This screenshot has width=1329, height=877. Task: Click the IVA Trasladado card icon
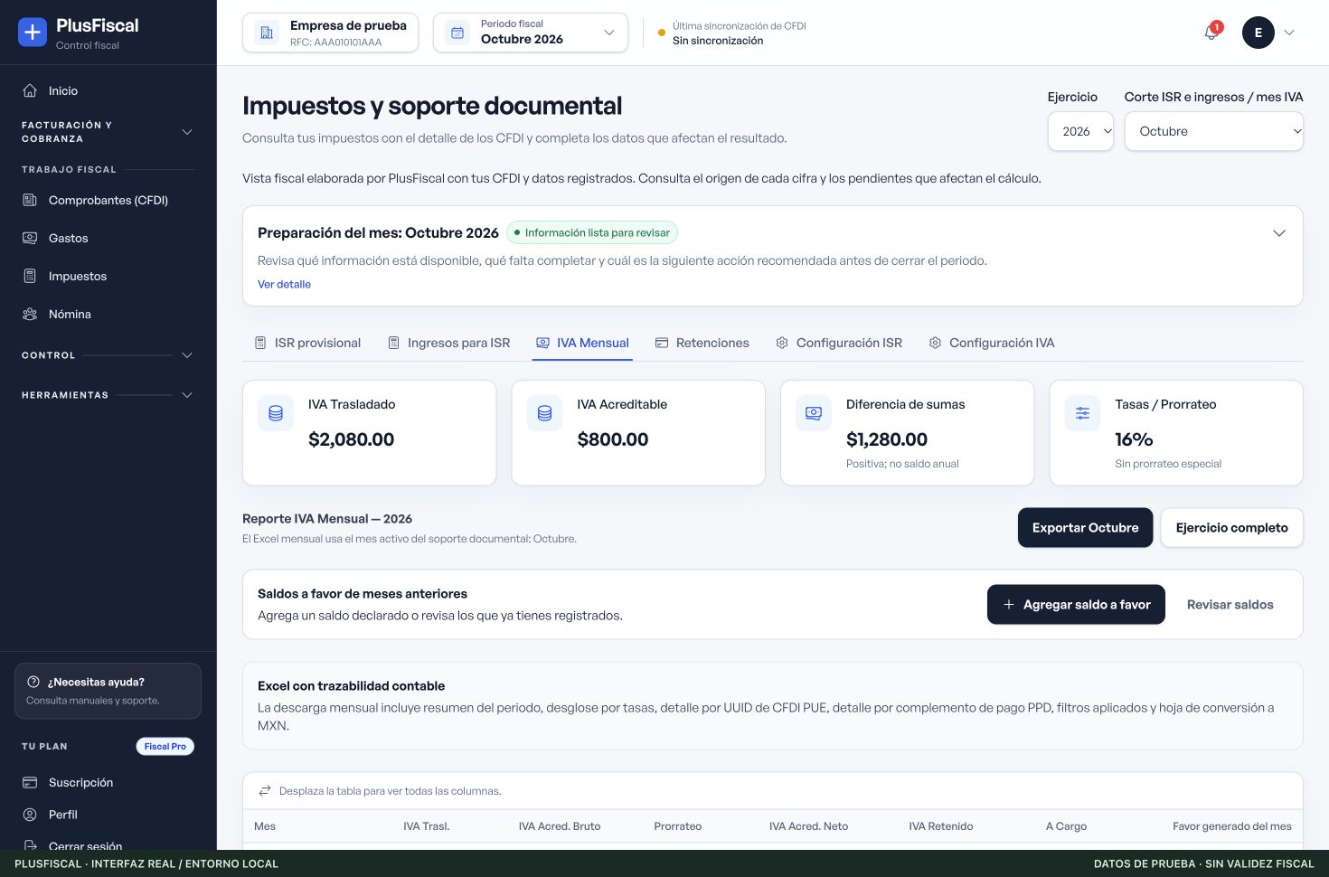point(276,413)
